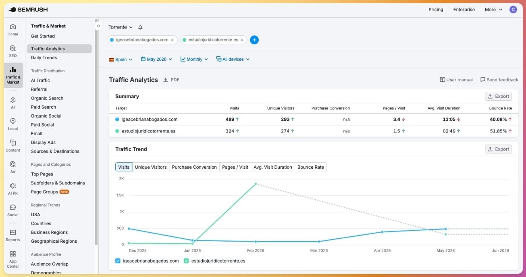Open Paid Search menu item
526x277 pixels.
[x=44, y=107]
